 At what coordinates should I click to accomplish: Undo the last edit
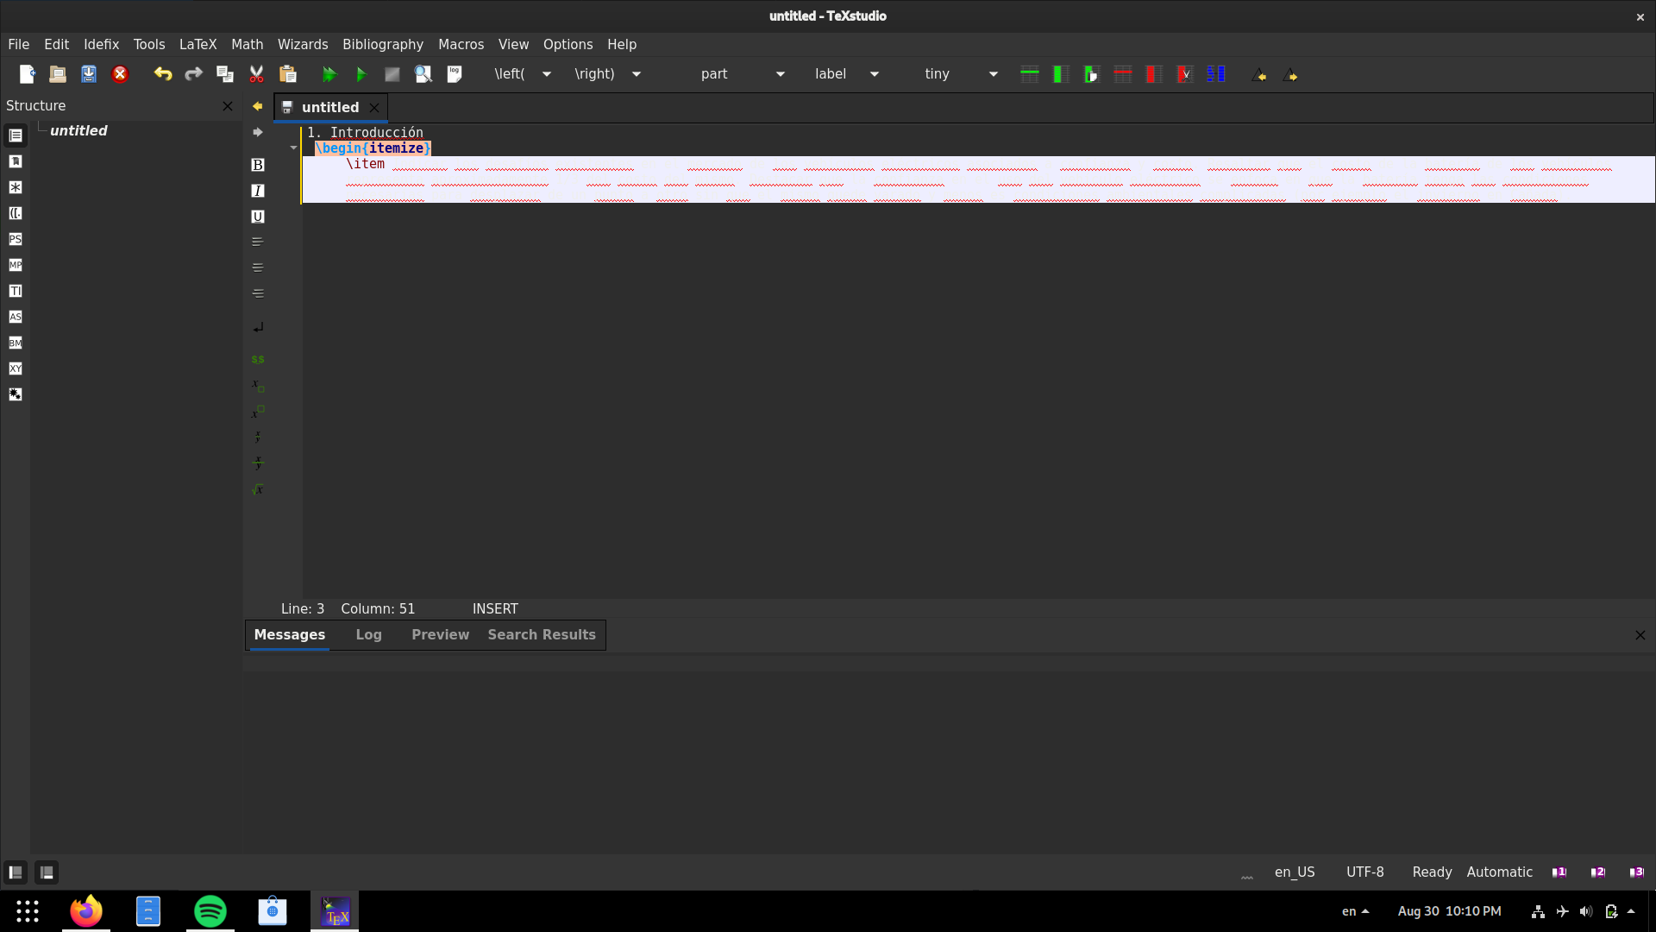pos(162,74)
